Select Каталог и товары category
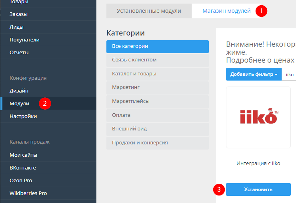Image resolution: width=296 pixels, height=203 pixels. point(158,74)
